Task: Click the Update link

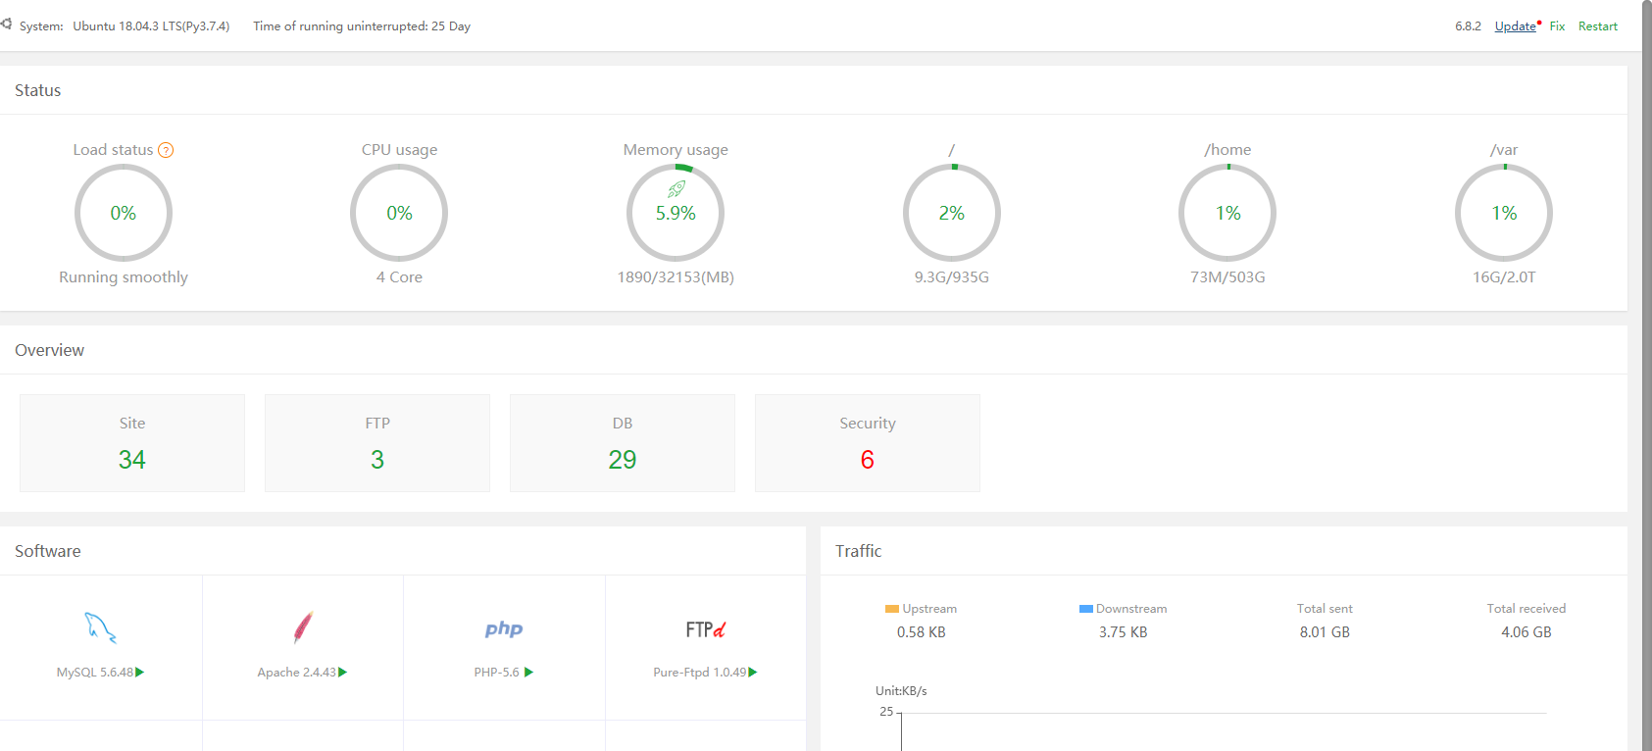Action: [x=1515, y=26]
